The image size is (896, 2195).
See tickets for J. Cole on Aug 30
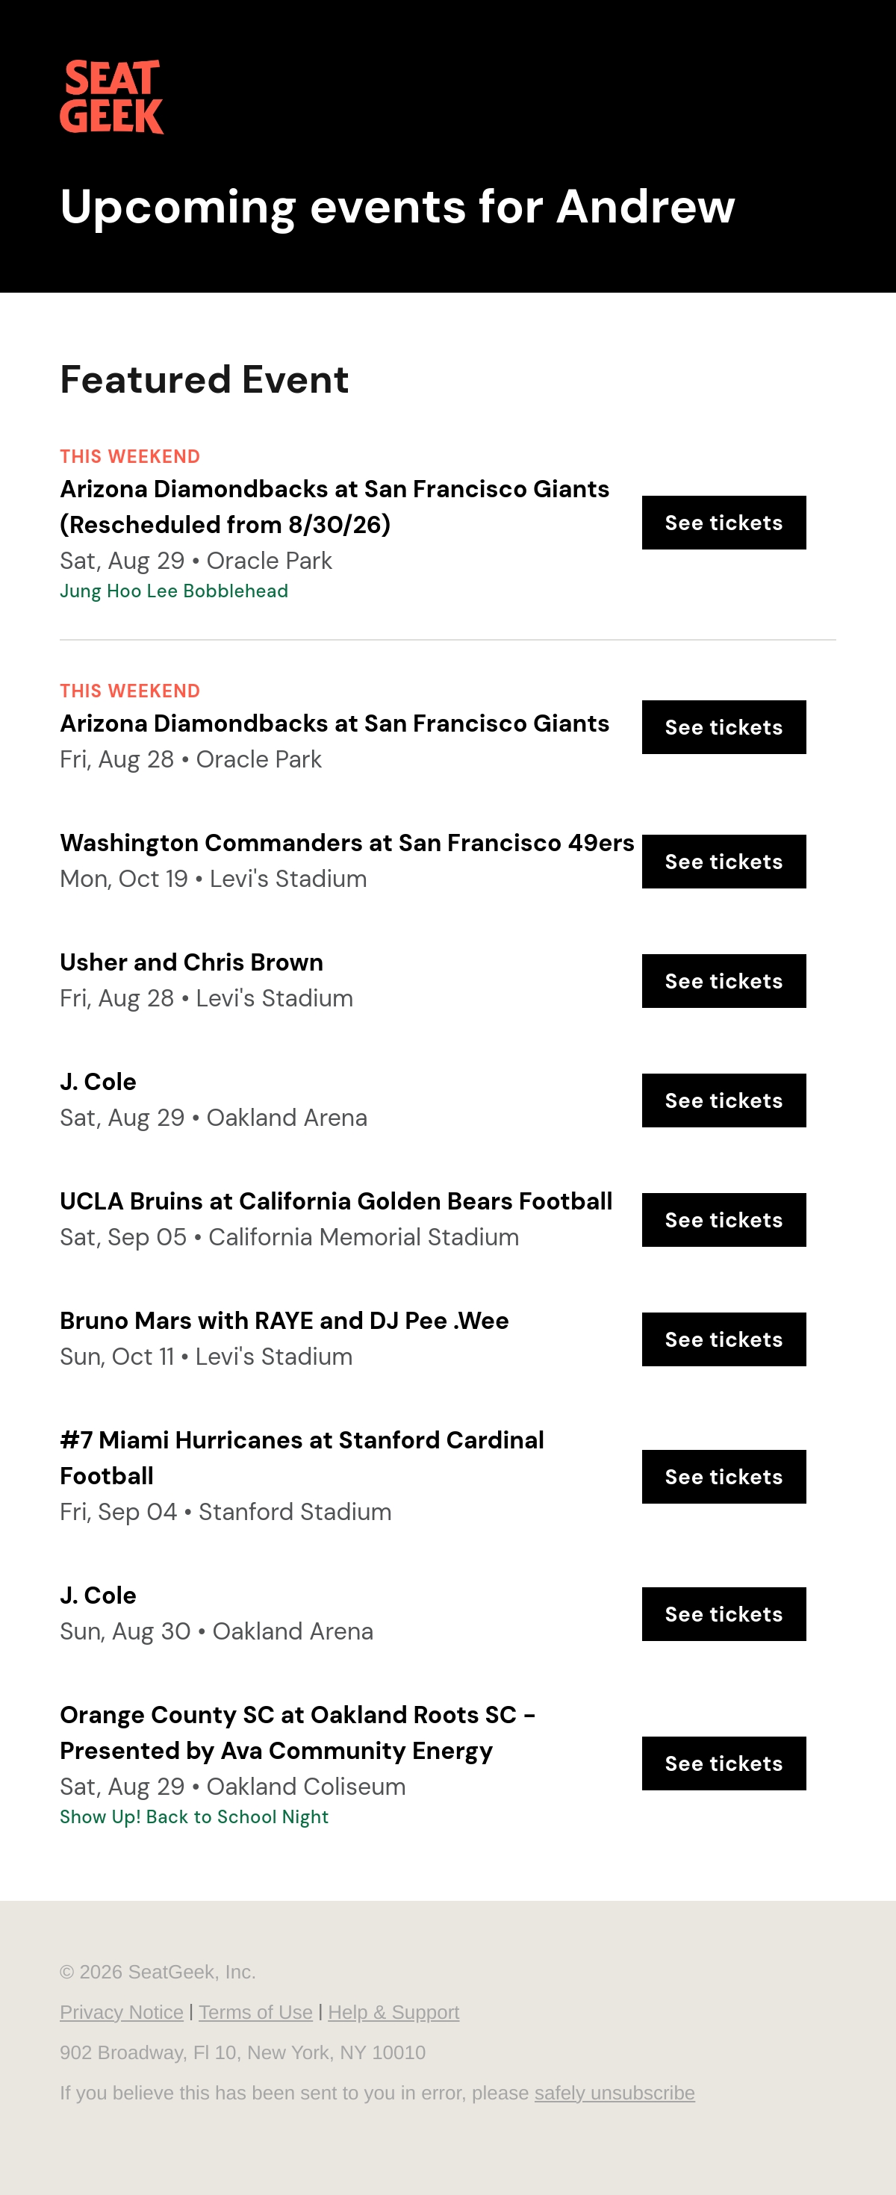(724, 1614)
